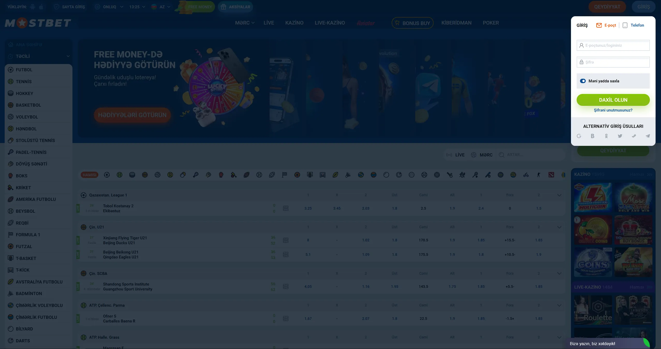
Task: Click the DAXİL OLUN login button
Action: (613, 100)
